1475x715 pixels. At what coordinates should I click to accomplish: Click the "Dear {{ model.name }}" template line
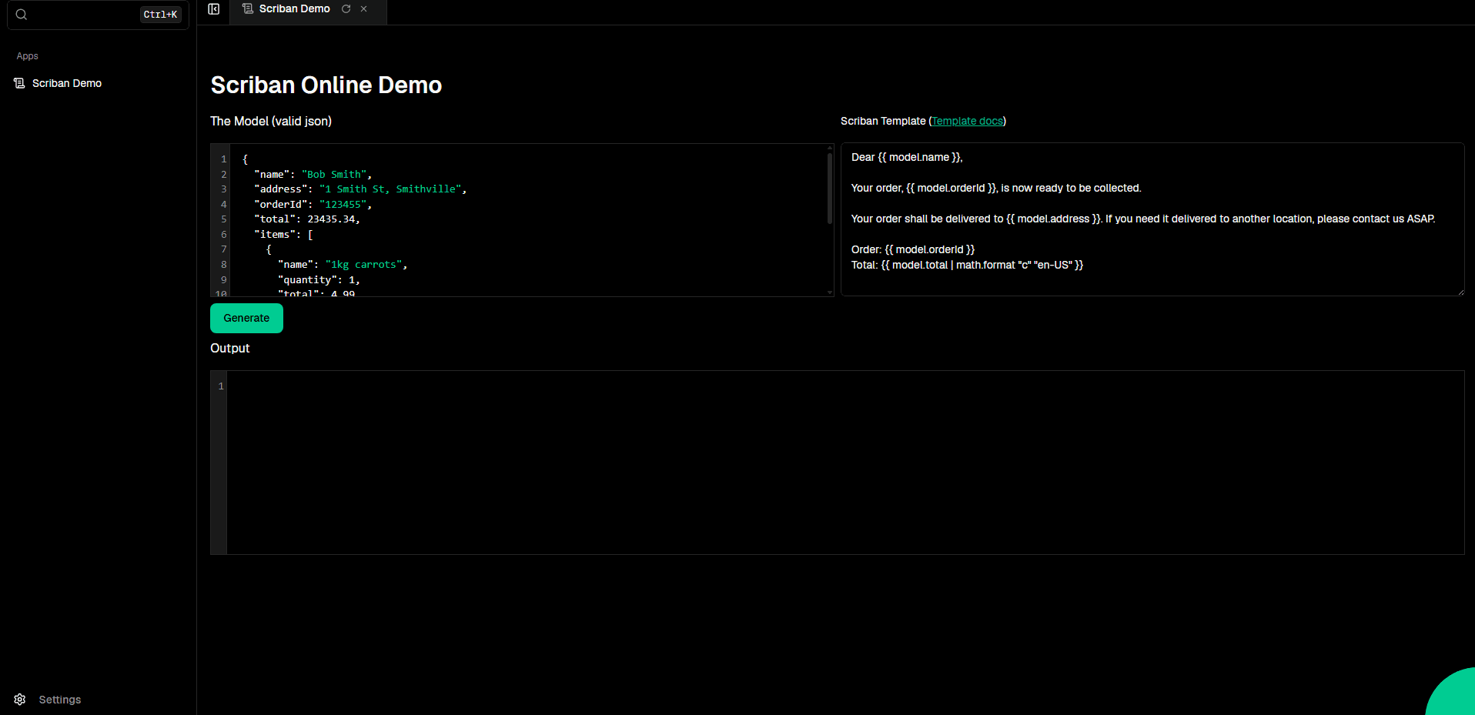tap(907, 158)
